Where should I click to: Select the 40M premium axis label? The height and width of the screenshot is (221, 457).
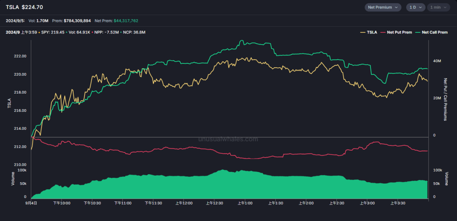(437, 61)
